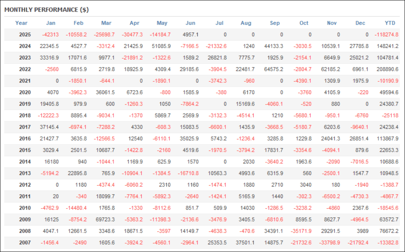Viewport: 405px width, 252px height.
Task: Click the 2016 YTD value 113867.9
Action: (388, 139)
